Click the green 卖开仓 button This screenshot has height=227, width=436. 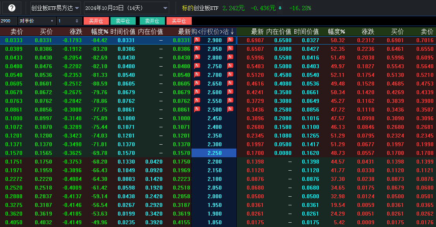(152, 21)
